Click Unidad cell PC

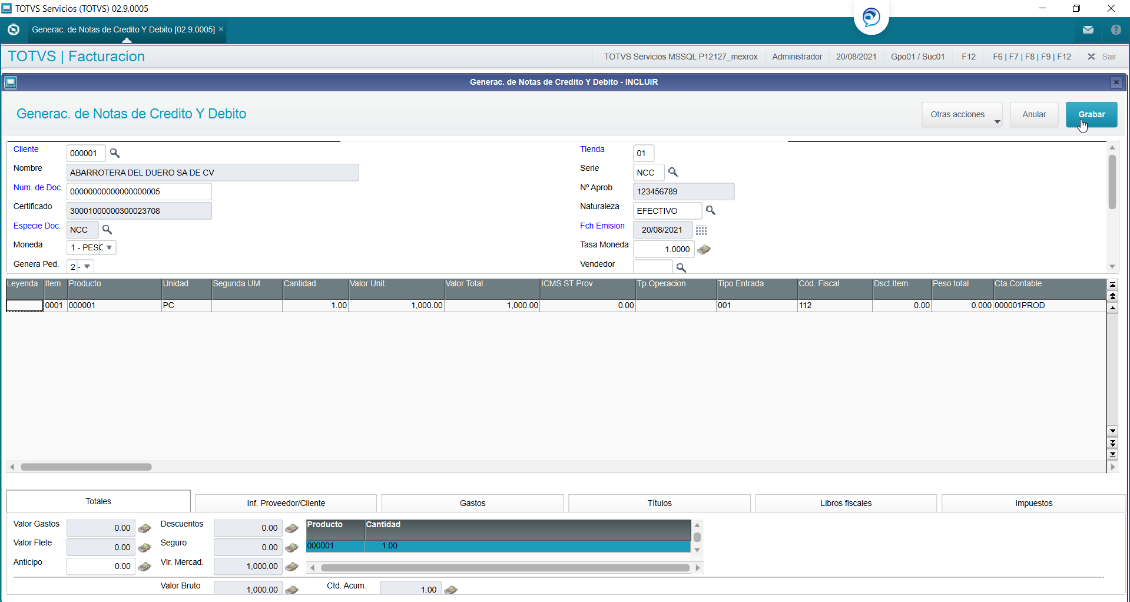coord(187,305)
